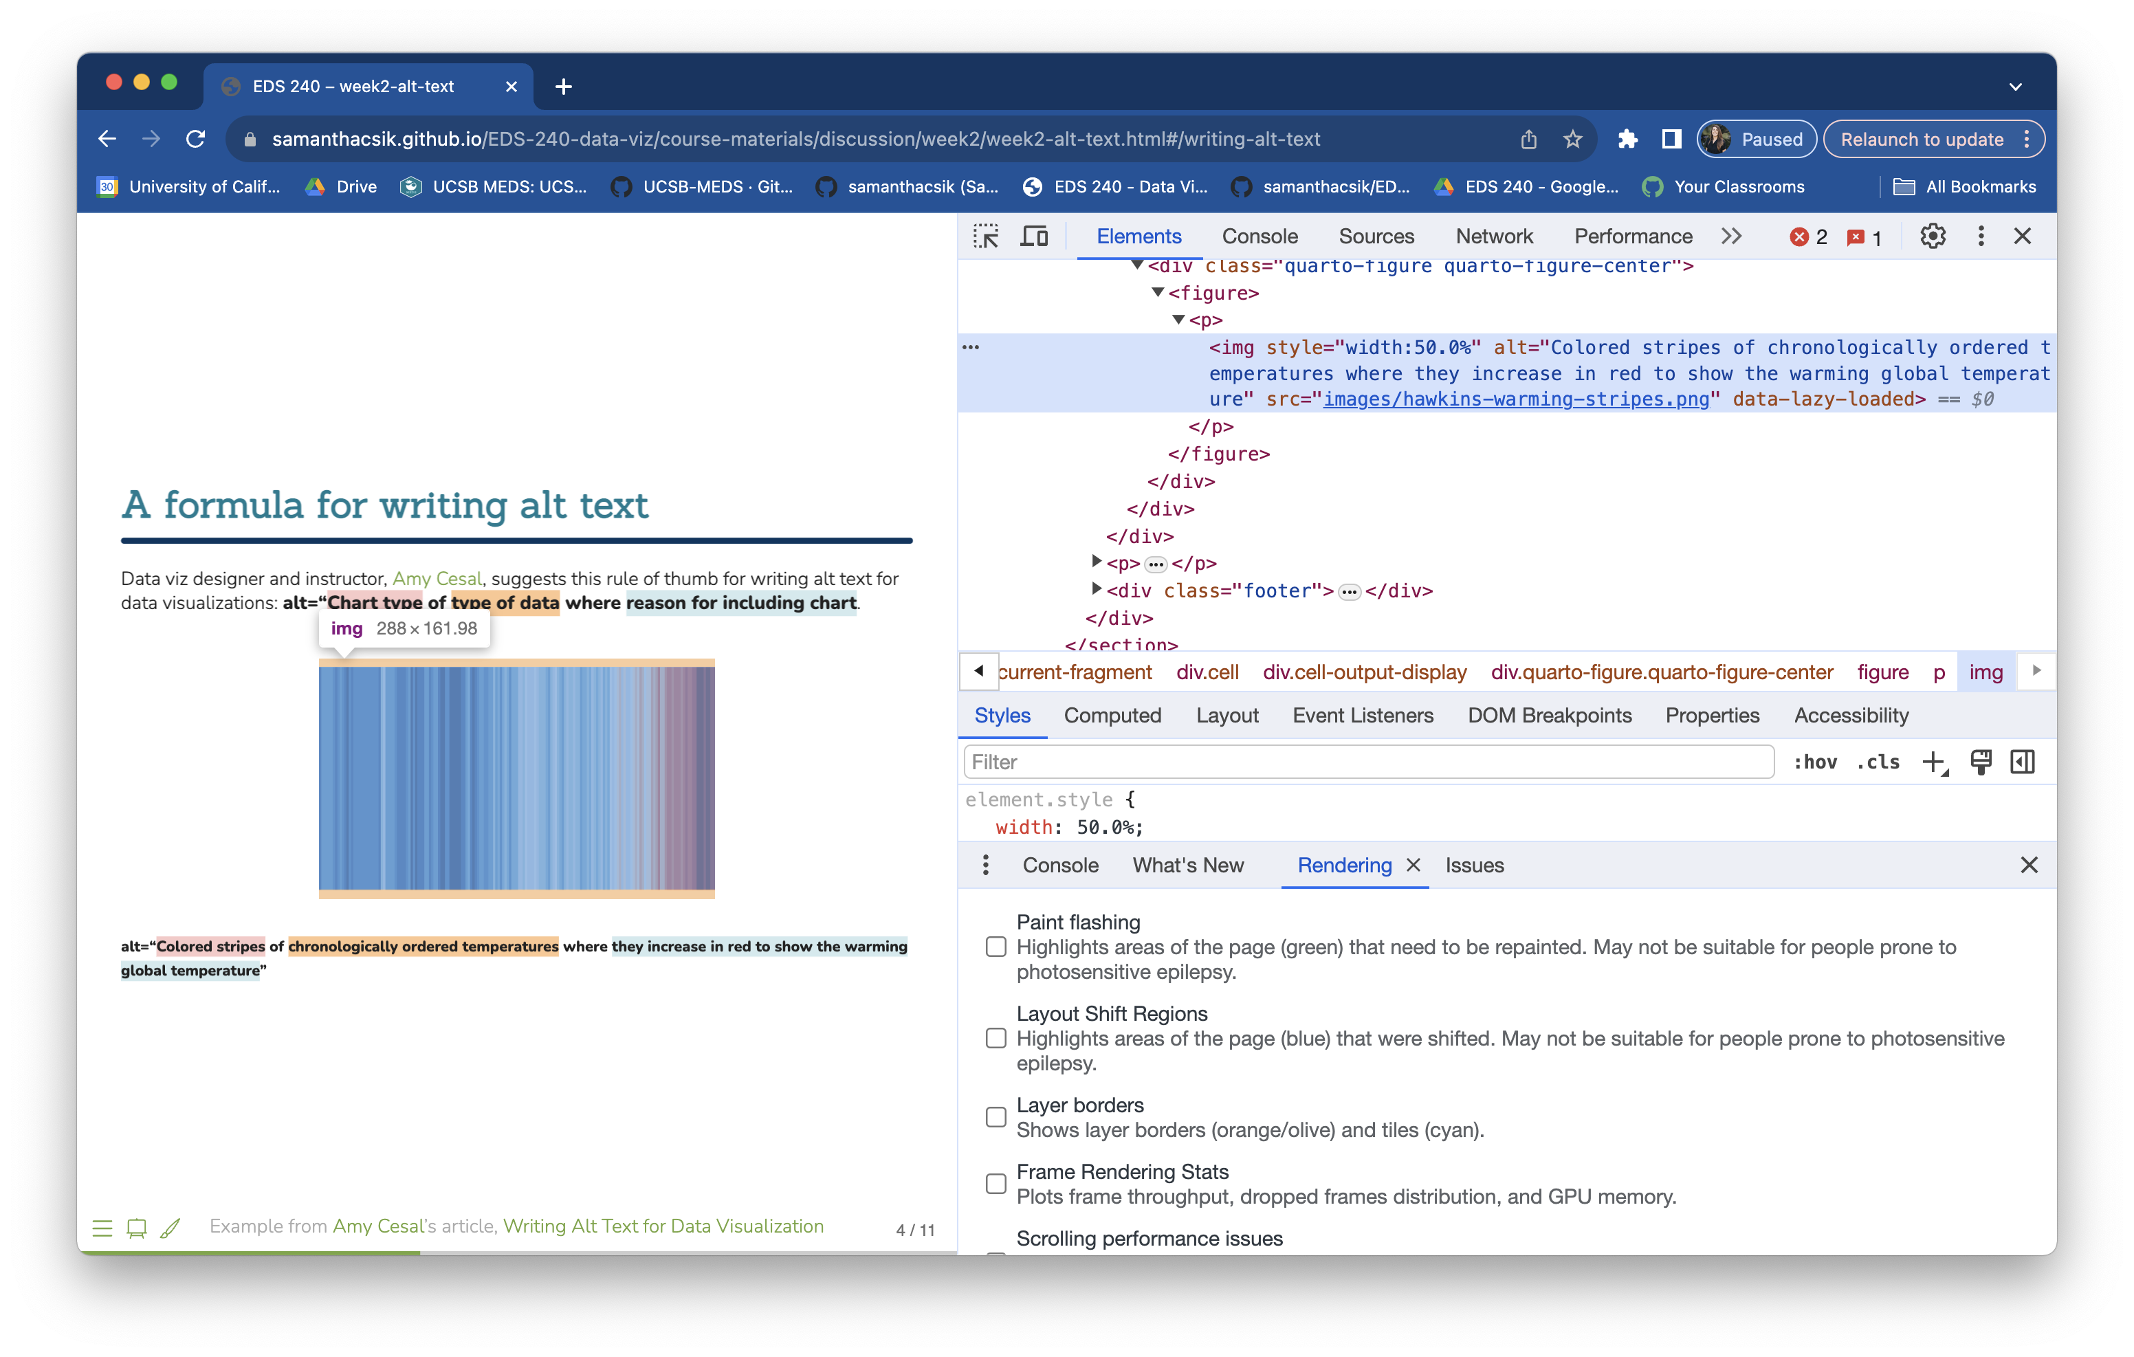This screenshot has width=2134, height=1357.
Task: Toggle computed styles sidebar icon
Action: pos(2023,762)
